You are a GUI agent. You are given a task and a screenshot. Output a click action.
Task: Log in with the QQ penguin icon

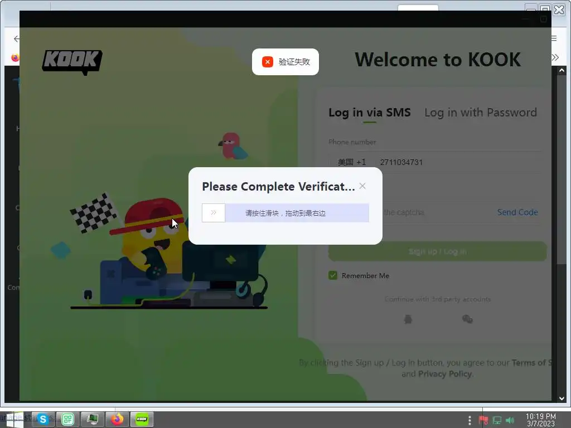(x=408, y=319)
